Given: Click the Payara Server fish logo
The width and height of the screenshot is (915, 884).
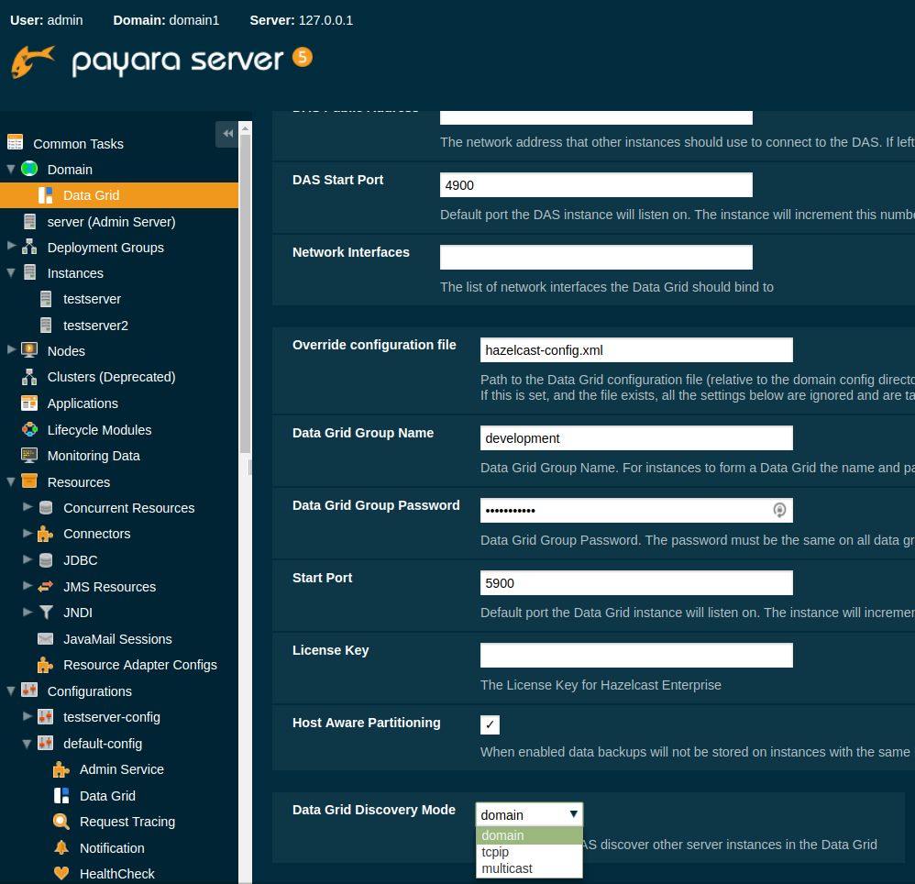Looking at the screenshot, I should pos(33,61).
